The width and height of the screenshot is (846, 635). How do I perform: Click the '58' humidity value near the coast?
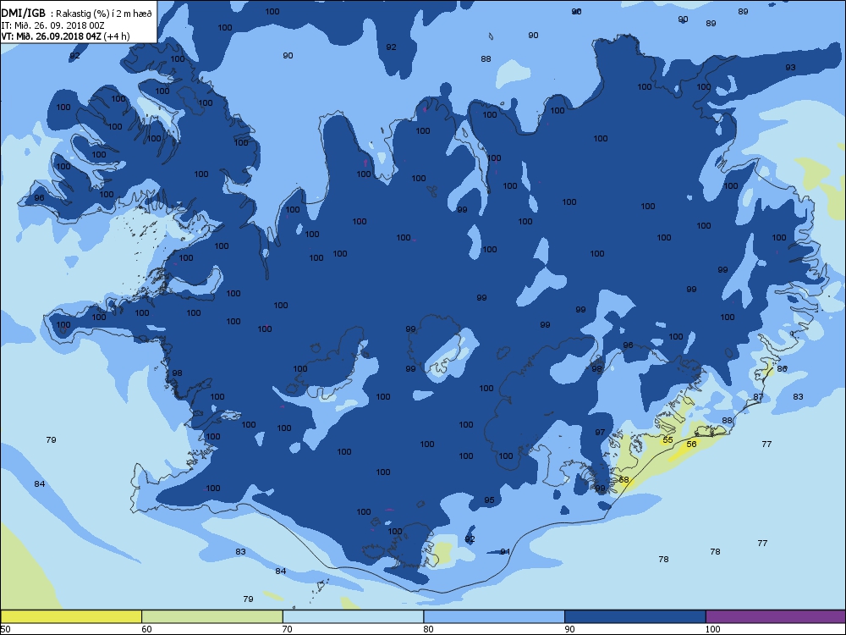coord(624,479)
